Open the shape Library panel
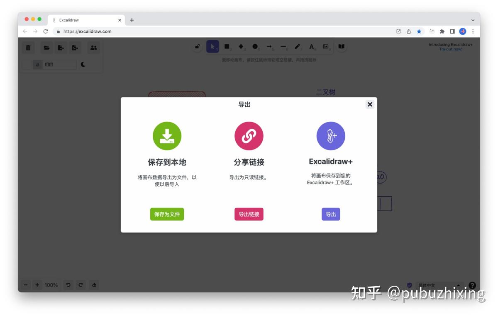 point(341,46)
